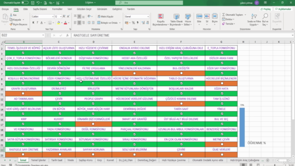Viewport: 295px width, 166px height.
Task: Apply percent style format
Action: [x=133, y=23]
